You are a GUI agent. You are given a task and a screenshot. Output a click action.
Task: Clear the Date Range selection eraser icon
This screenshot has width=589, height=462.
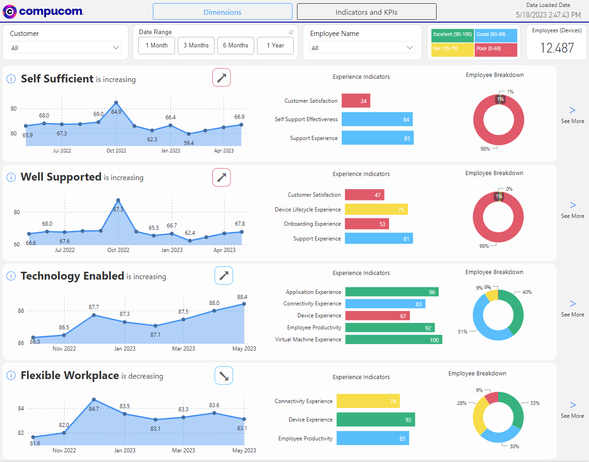(291, 32)
